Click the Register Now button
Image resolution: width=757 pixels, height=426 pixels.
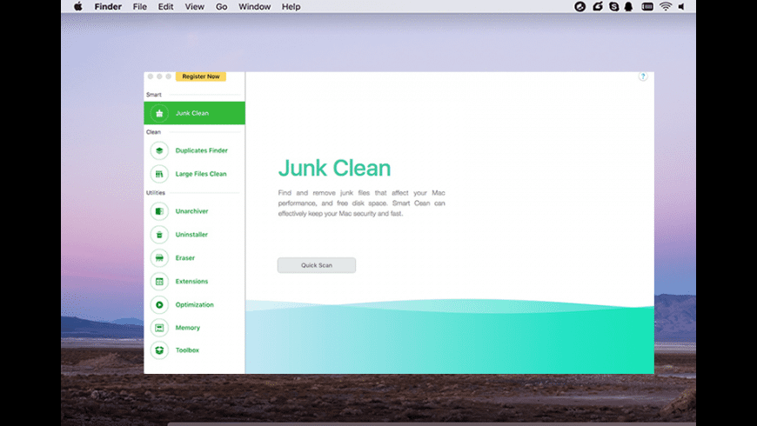click(200, 77)
